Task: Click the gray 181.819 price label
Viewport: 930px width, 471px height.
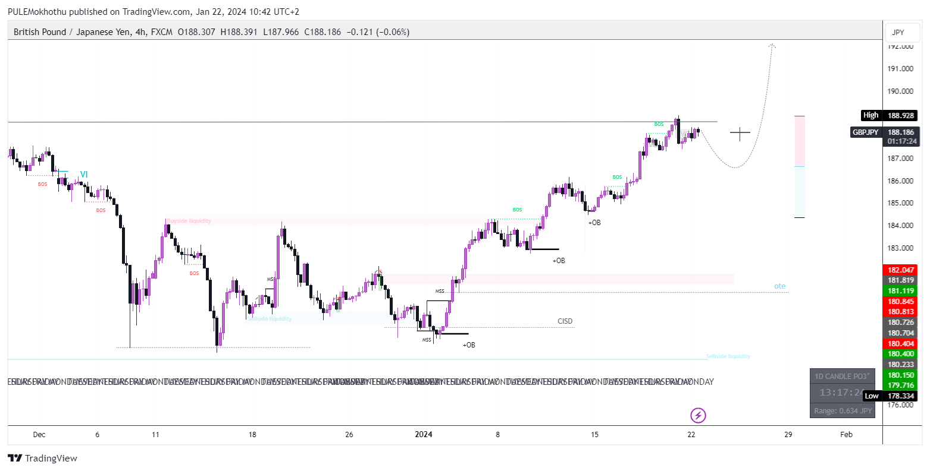Action: pos(901,280)
